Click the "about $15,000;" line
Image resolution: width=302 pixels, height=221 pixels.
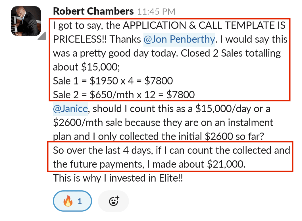(x=86, y=67)
